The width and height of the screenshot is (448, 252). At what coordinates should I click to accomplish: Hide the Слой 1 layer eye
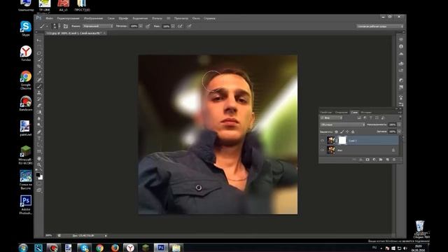click(x=322, y=140)
